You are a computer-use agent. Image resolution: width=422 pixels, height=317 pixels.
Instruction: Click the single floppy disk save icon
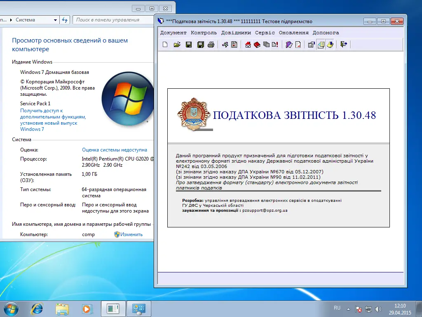tap(189, 45)
